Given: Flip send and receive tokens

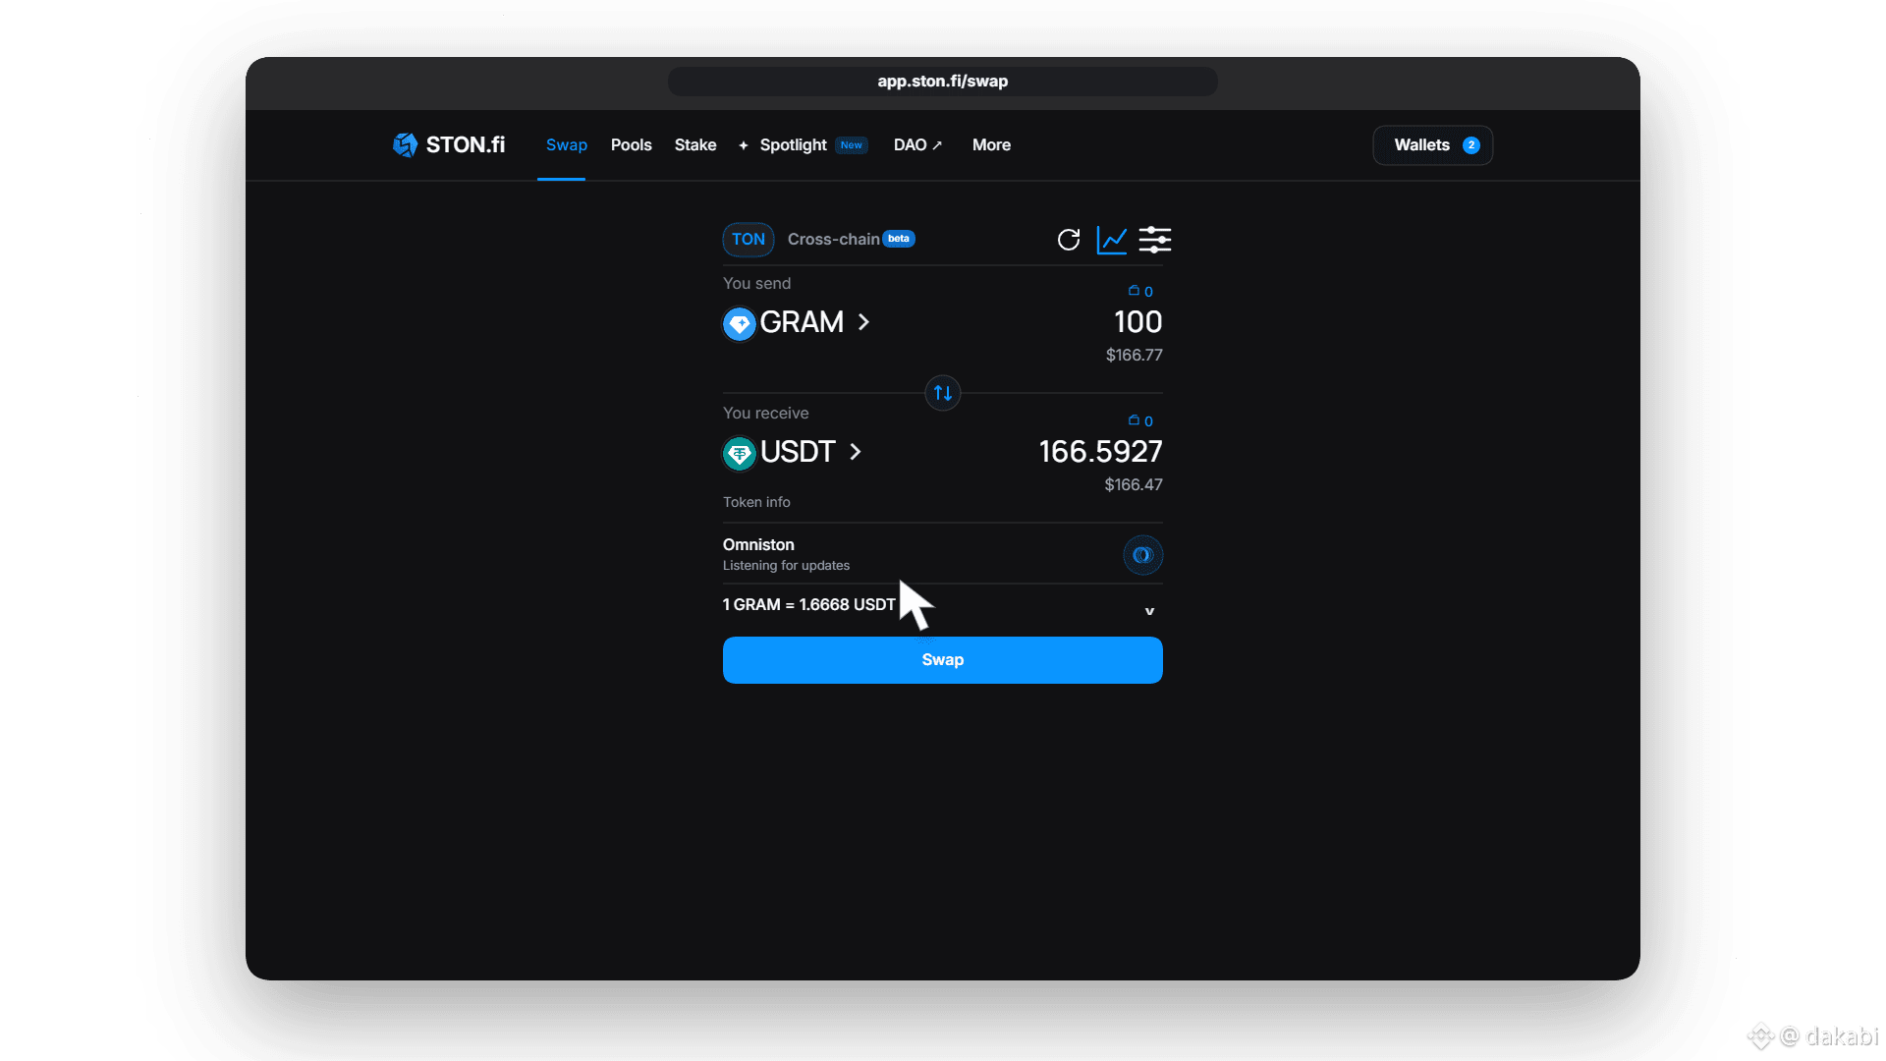Looking at the screenshot, I should pos(943,393).
